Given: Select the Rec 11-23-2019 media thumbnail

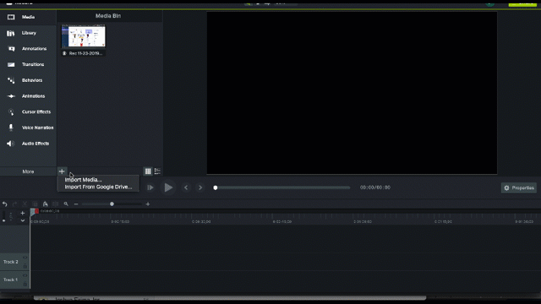Looking at the screenshot, I should [x=84, y=35].
